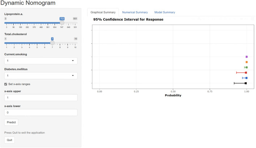This screenshot has height=148, width=256.
Task: Click the x-axis lower input field
Action: 41,113
